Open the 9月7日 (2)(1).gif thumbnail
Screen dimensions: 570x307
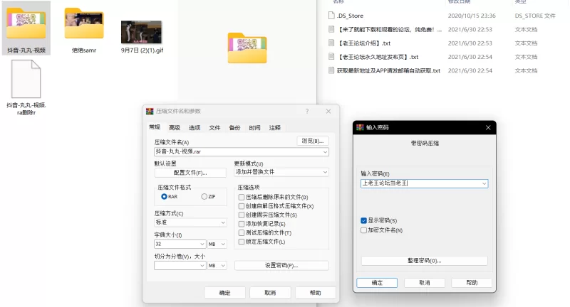[141, 32]
